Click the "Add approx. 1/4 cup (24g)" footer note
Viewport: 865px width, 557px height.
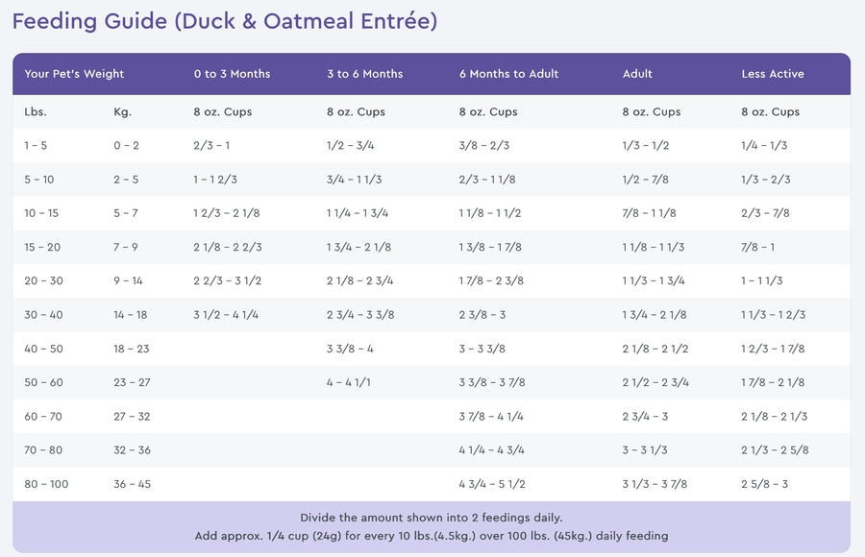[x=431, y=536]
